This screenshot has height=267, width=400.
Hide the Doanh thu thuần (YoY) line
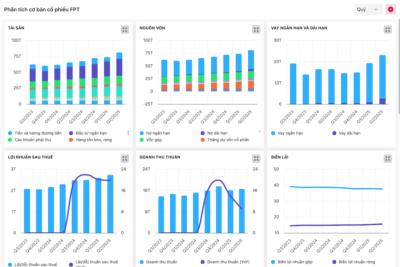[228, 262]
